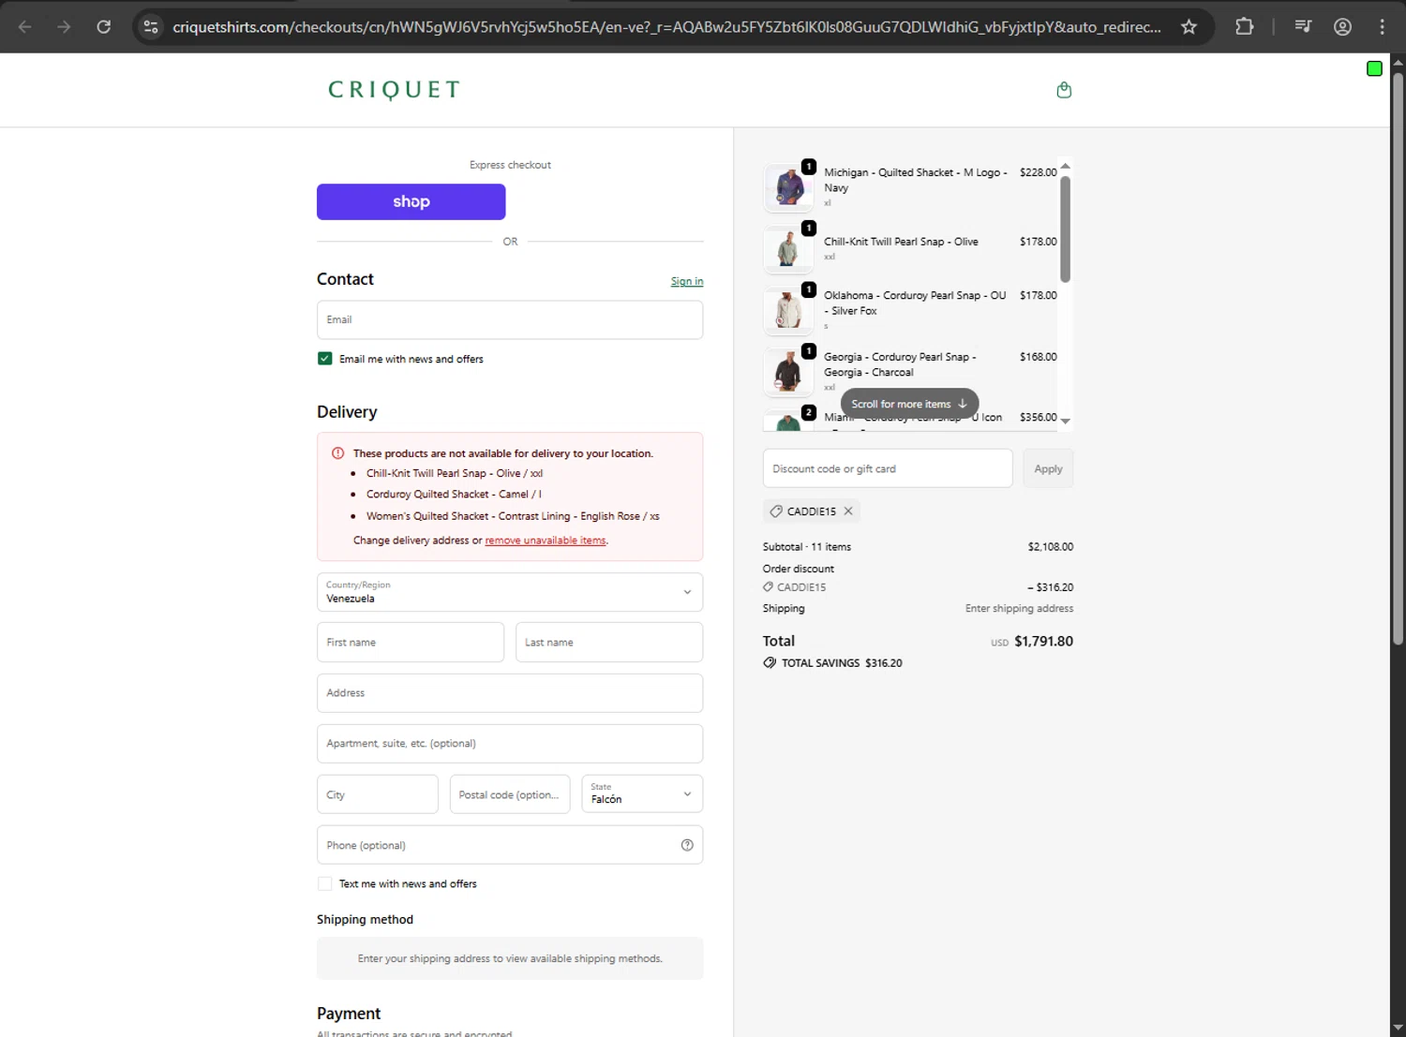The height and width of the screenshot is (1037, 1406).
Task: Click the green extension indicator square
Action: 1374,68
